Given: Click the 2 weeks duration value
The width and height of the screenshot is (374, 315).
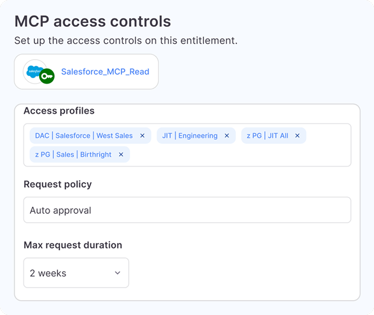Looking at the screenshot, I should 48,273.
